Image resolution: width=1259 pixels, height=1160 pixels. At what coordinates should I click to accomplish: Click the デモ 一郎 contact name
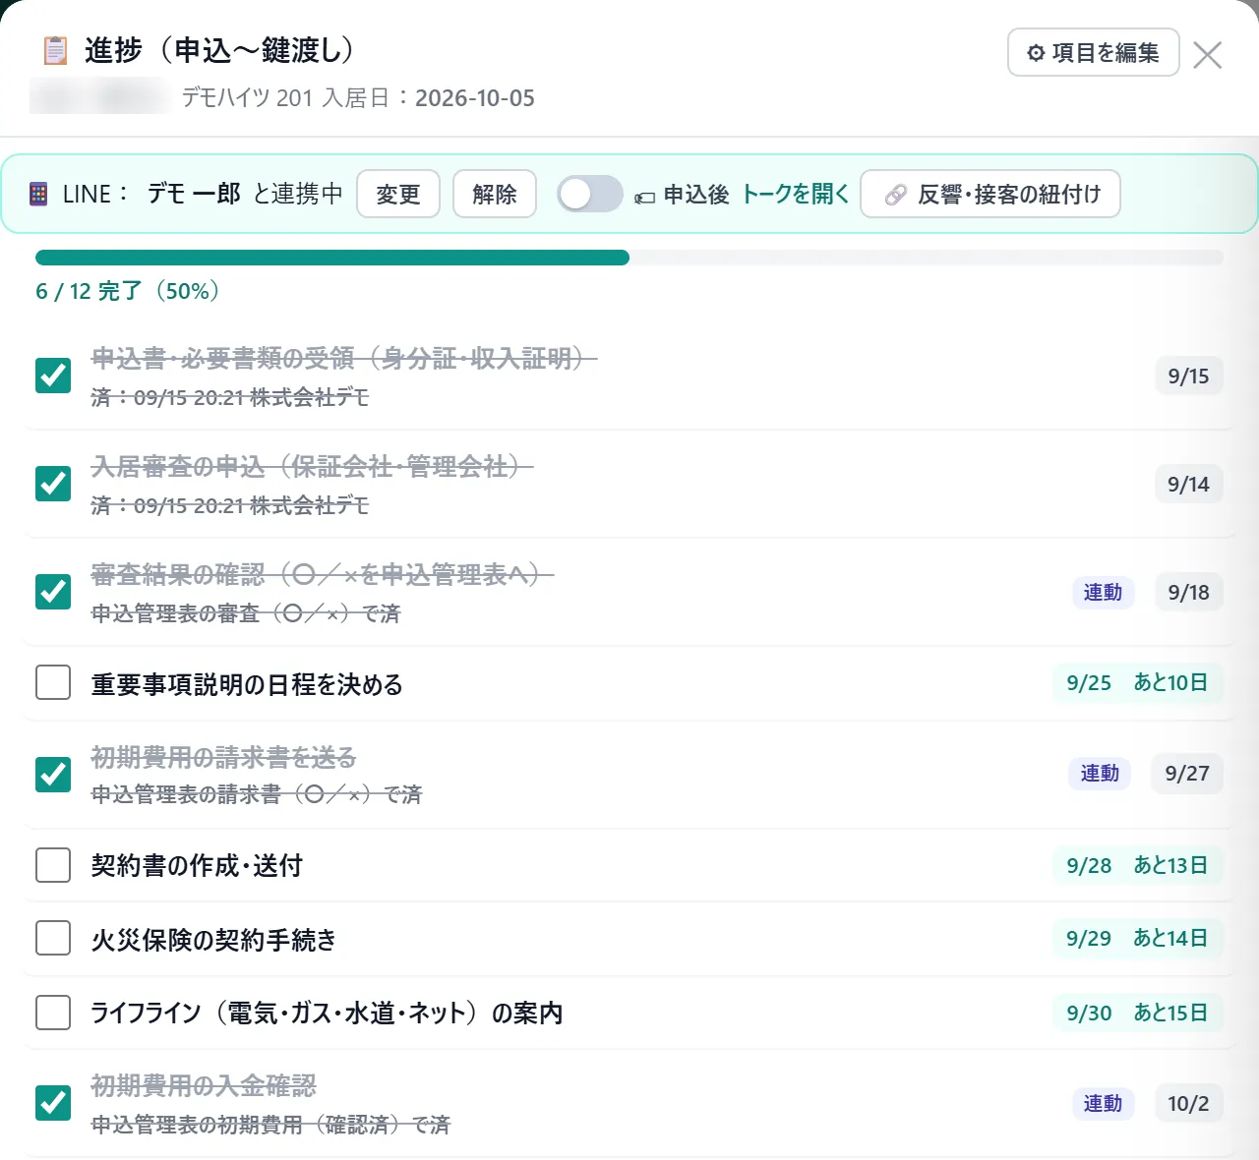pyautogui.click(x=194, y=194)
